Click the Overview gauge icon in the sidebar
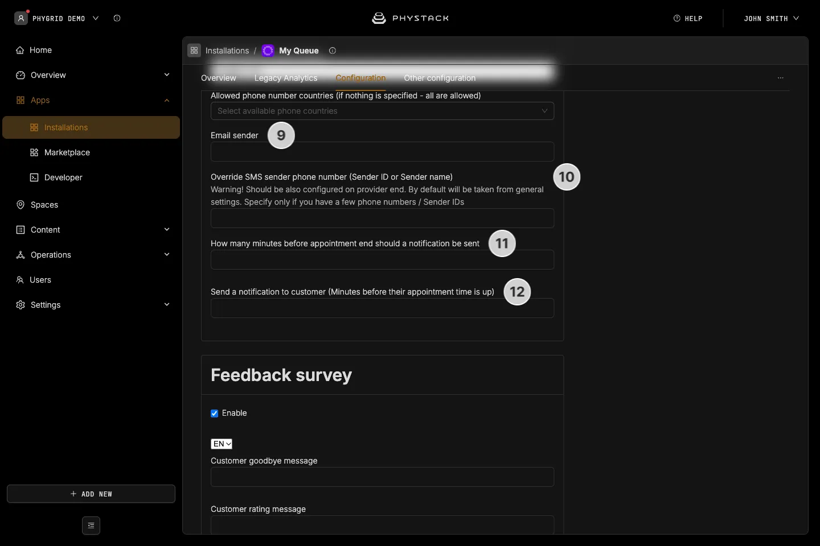Viewport: 820px width, 546px height. coord(20,75)
